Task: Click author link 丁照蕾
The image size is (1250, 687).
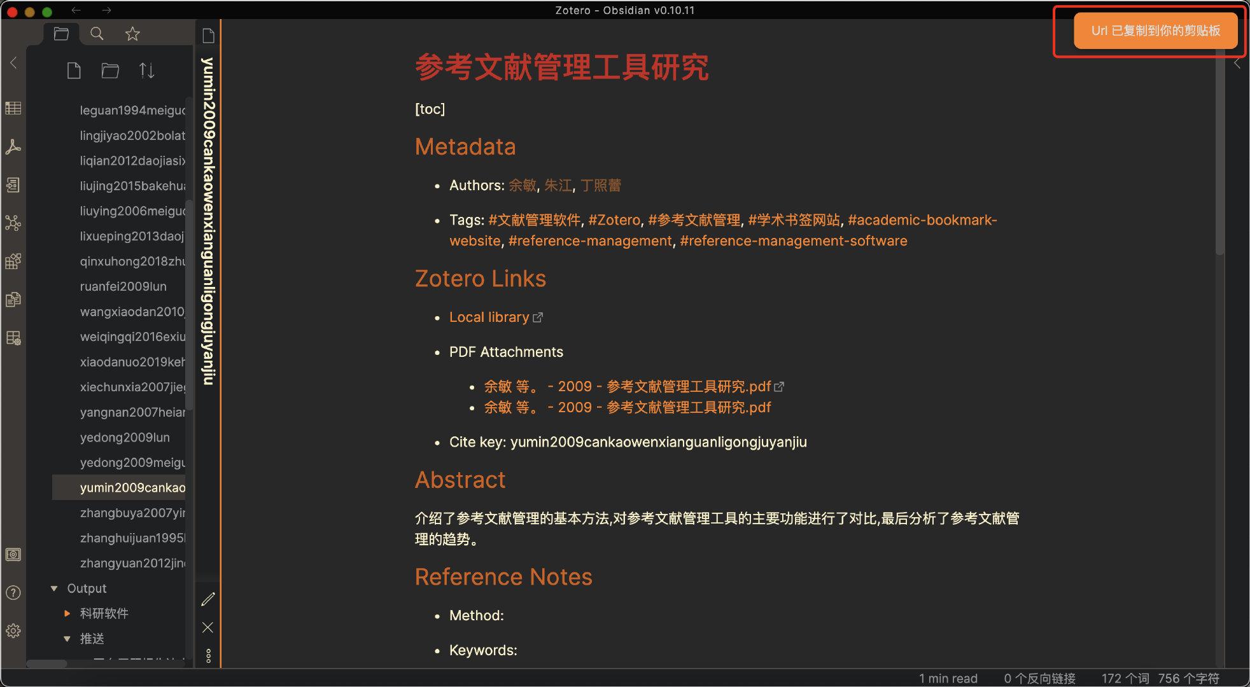Action: pyautogui.click(x=601, y=185)
